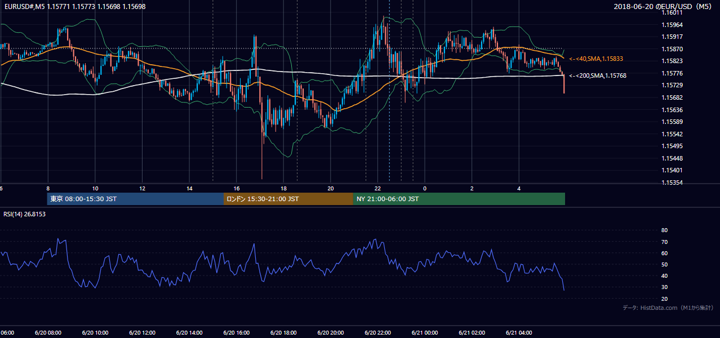Screen dimensions: 720x338
Task: Click price axis label 1.15776
Action: (x=672, y=73)
